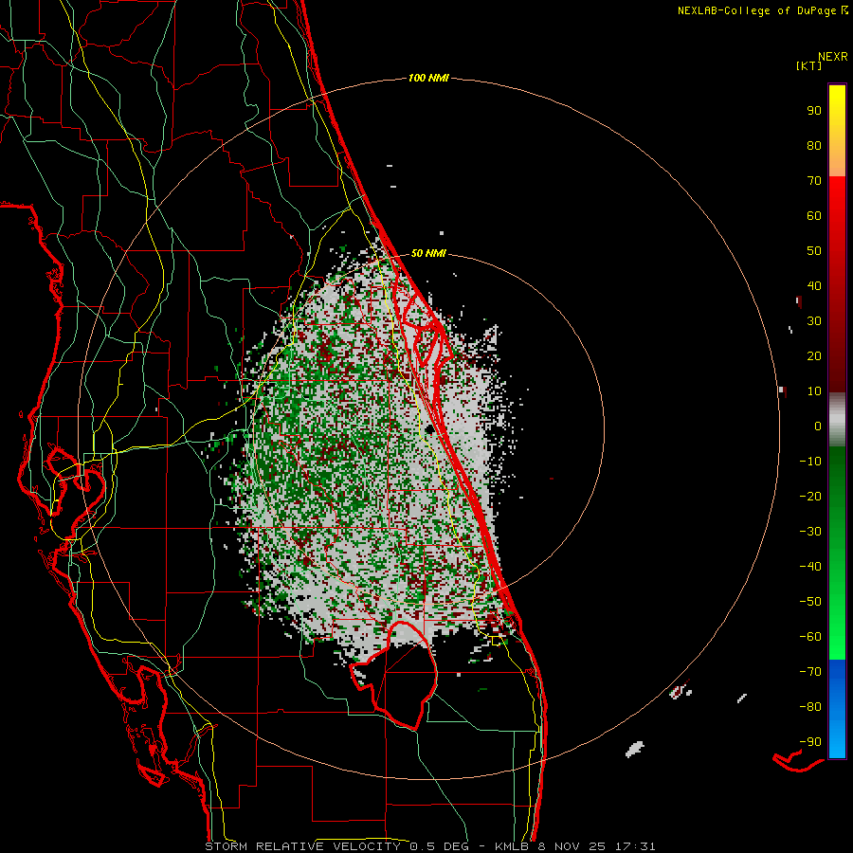Click the yellow-orange top segment of color bar

[837, 131]
